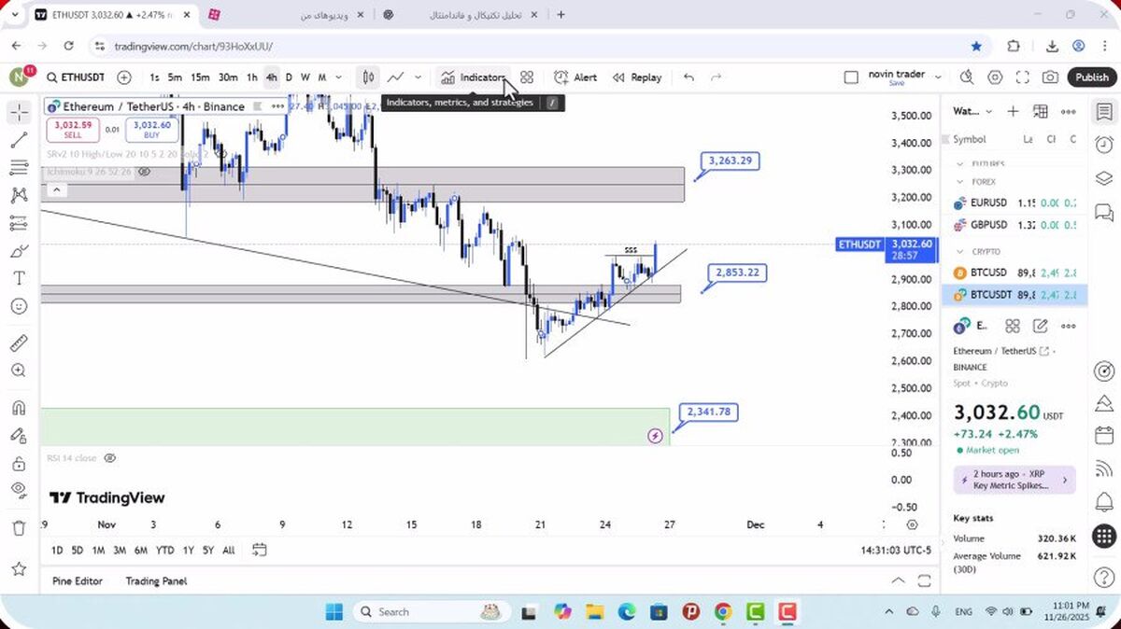Take a chart snapshot with camera icon
The image size is (1121, 629).
tap(1051, 77)
